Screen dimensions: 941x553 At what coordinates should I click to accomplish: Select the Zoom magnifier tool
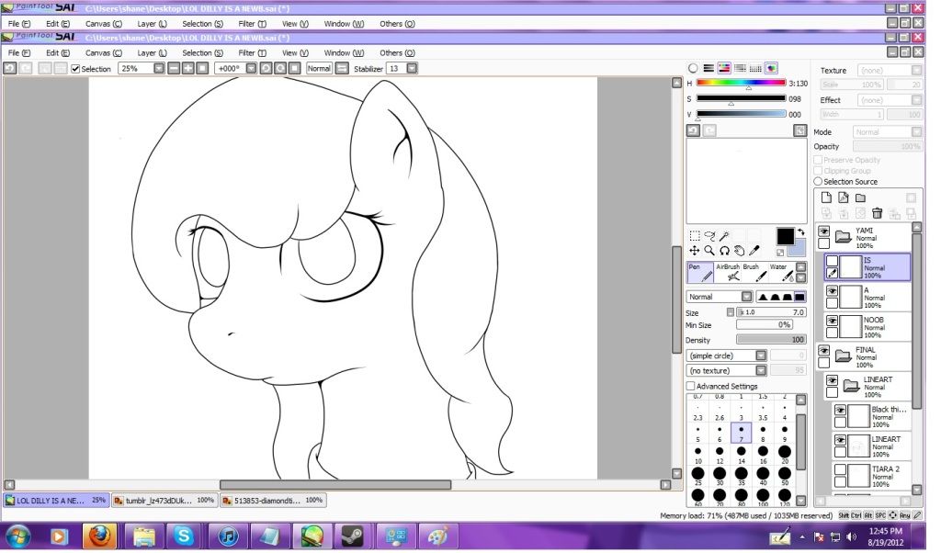coord(709,251)
